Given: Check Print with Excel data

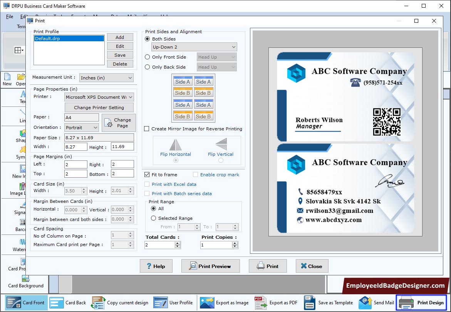Looking at the screenshot, I should click(147, 184).
